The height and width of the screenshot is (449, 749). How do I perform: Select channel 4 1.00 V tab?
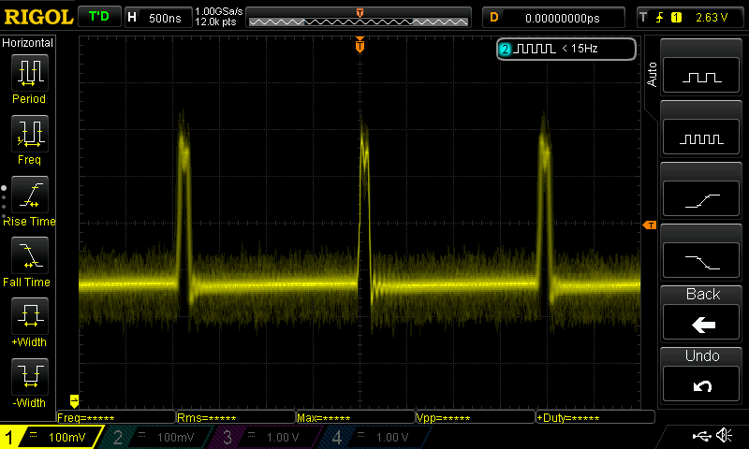(x=375, y=437)
